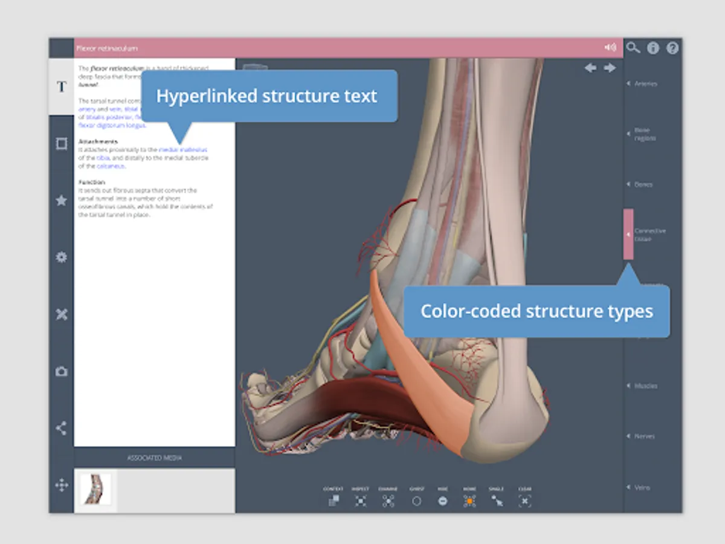Open the frame/views icon in left sidebar
725x544 pixels.
click(61, 144)
